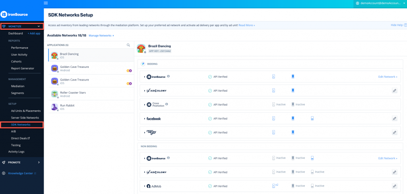This screenshot has width=407, height=194.
Task: Click rewarded video icon in bidding ironSource row
Action: click(273, 77)
